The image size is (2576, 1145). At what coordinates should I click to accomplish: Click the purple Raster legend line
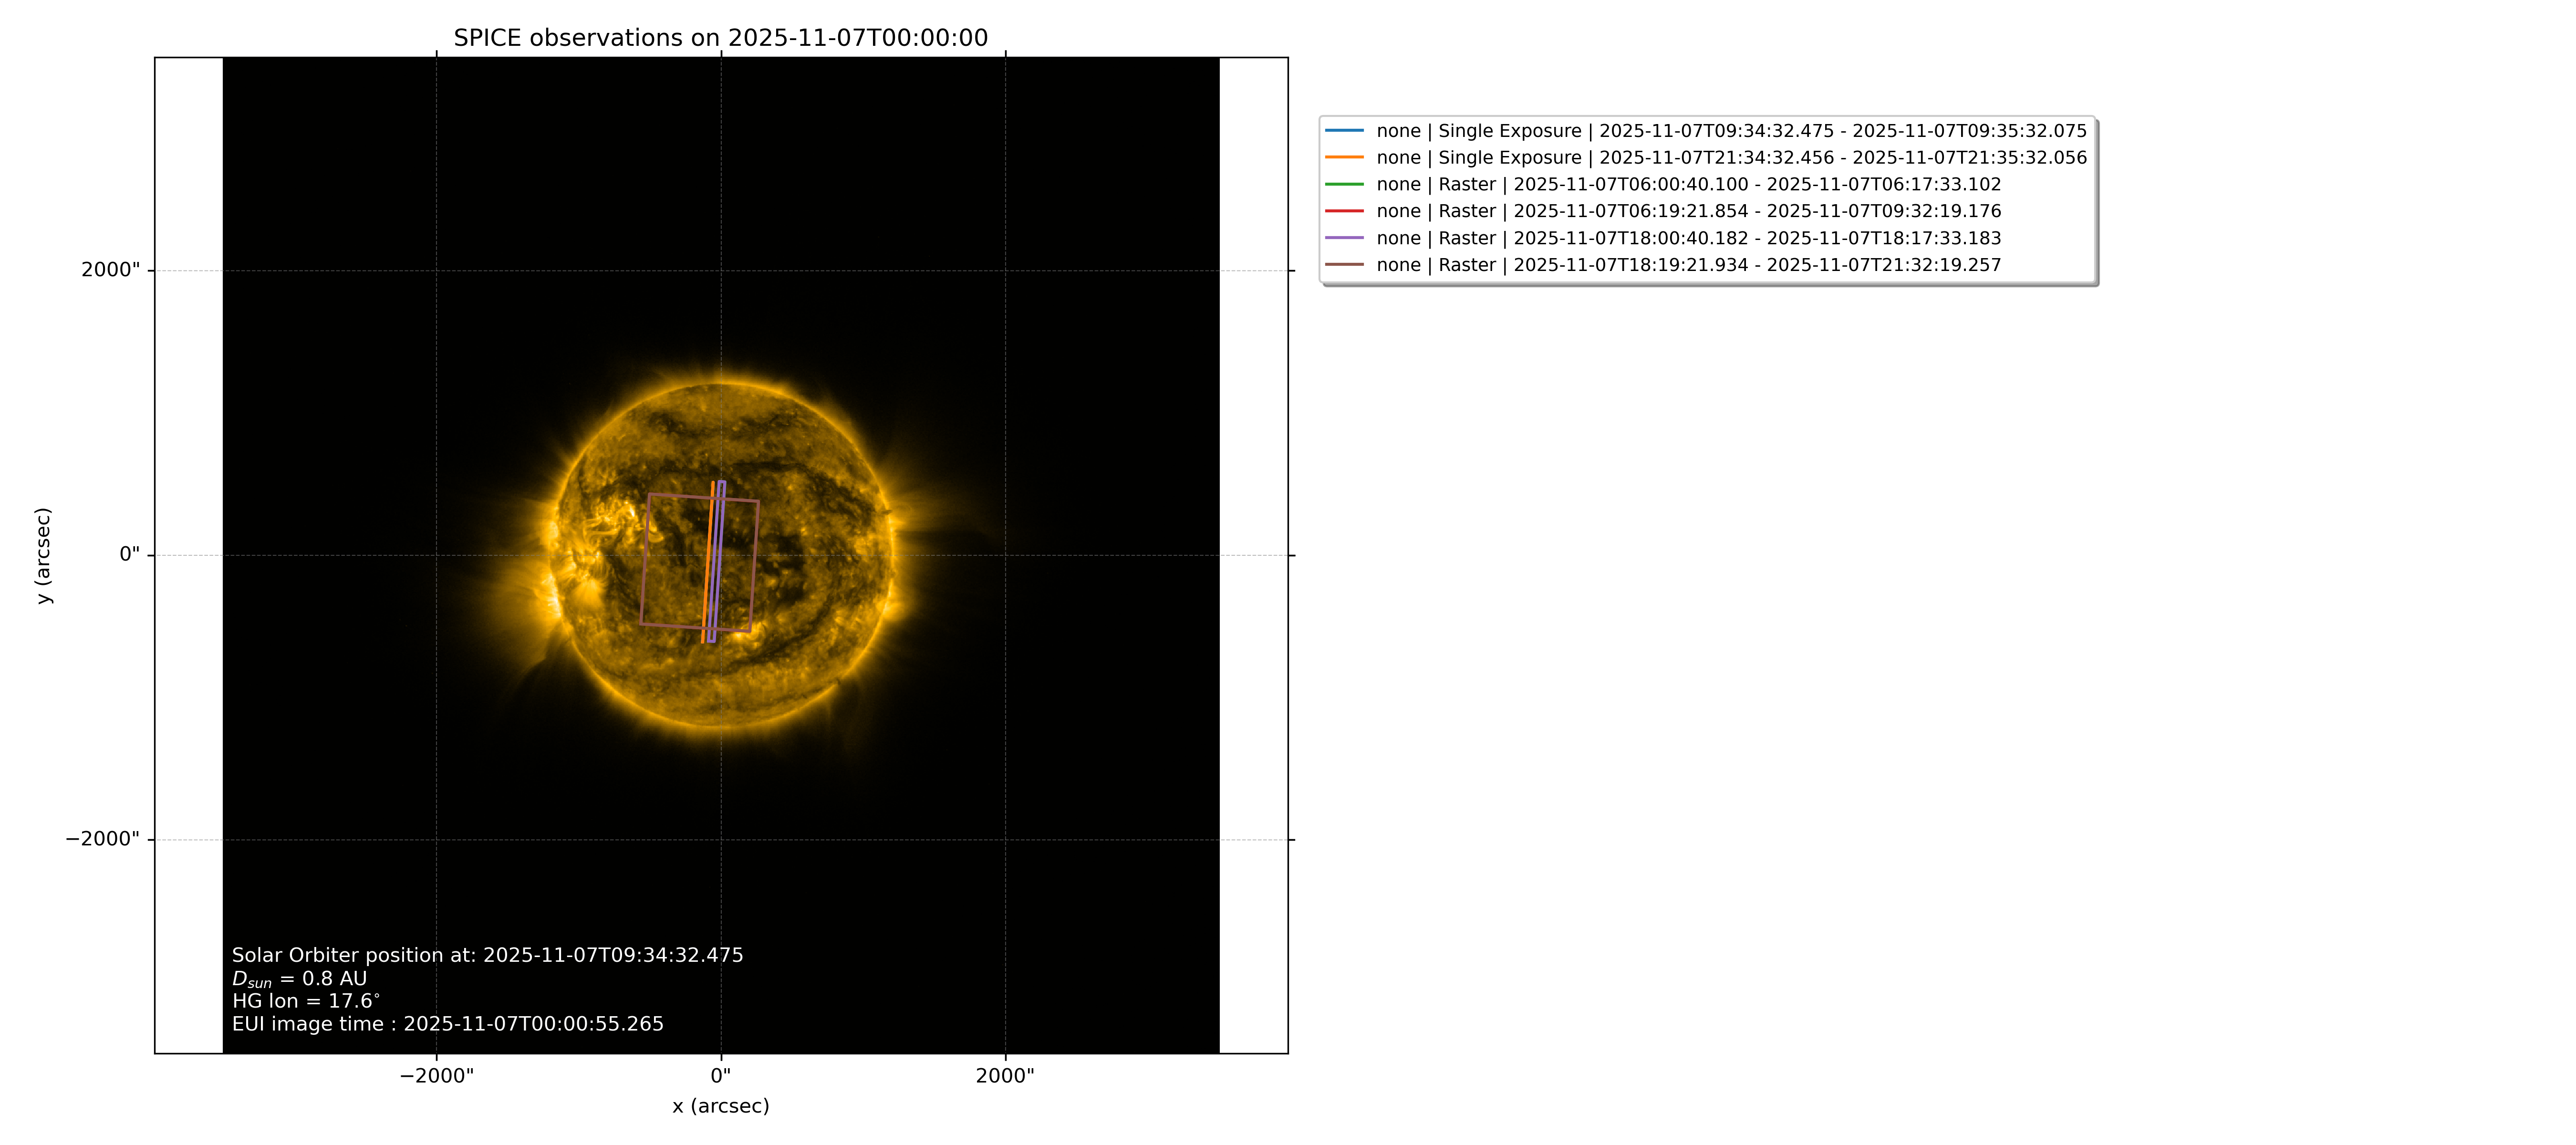point(1344,238)
